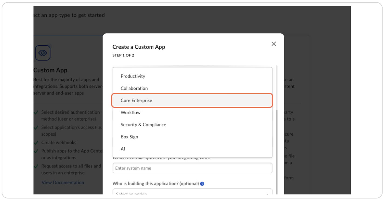Click the "Custom App" heading text
Viewport: 385px width, 202px height.
[x=50, y=70]
